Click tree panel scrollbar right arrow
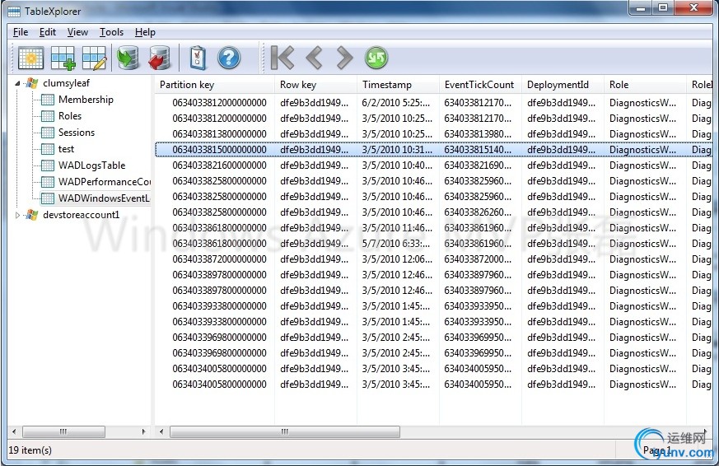 pyautogui.click(x=143, y=431)
